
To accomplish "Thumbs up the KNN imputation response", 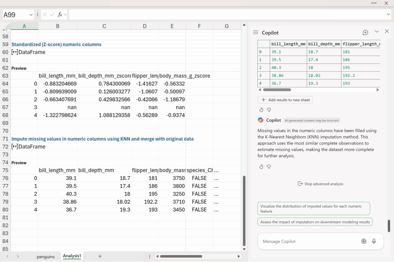I will (x=261, y=166).
